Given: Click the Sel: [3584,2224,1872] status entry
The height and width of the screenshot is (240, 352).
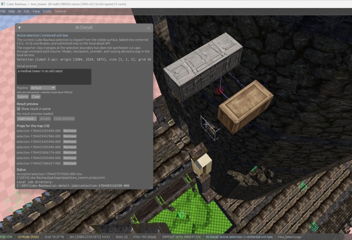Looking at the screenshot, I should coord(90,237).
